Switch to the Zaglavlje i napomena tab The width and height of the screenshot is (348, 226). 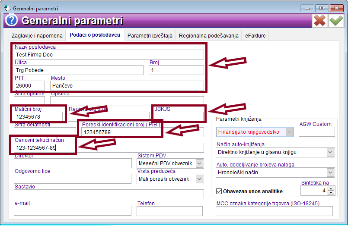tap(37, 35)
